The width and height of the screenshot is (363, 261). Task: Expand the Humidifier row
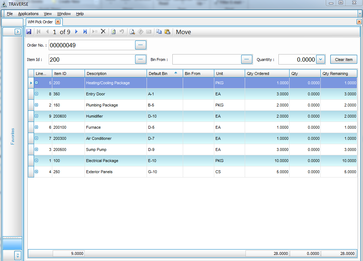(36, 116)
